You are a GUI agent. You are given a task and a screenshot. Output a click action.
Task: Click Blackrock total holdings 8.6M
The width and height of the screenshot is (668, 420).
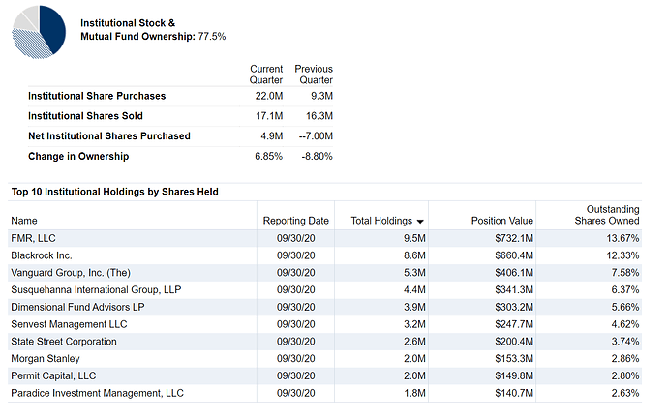click(414, 255)
